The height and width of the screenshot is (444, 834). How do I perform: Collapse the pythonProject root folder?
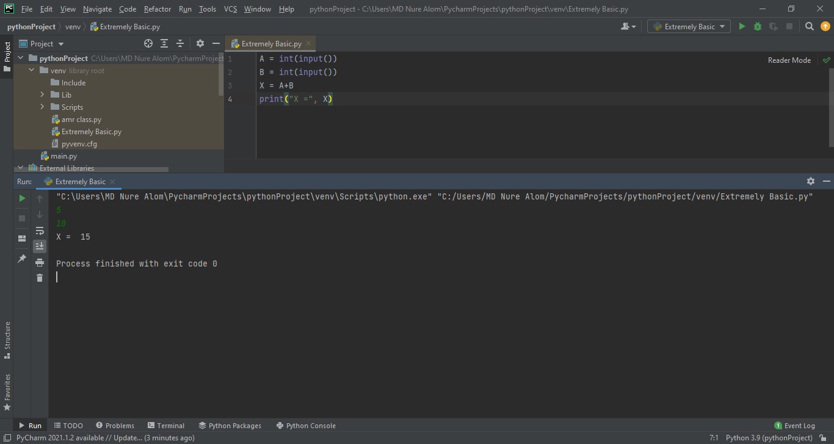click(x=20, y=58)
